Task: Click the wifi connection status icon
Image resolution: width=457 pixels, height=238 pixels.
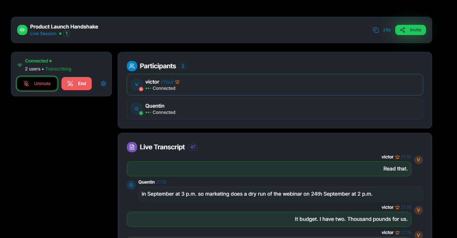Action: click(x=20, y=65)
